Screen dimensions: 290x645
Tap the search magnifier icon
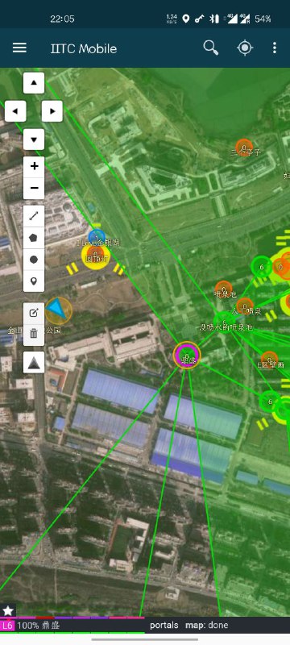click(x=211, y=48)
